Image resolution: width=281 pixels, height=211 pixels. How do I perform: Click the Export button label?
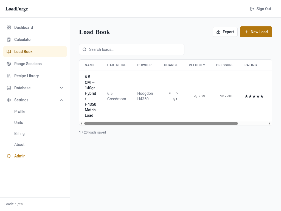tap(228, 32)
